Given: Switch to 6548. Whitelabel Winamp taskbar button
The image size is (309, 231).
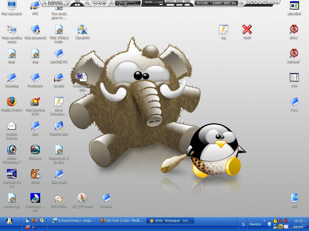Looking at the screenshot, I should click(170, 220).
